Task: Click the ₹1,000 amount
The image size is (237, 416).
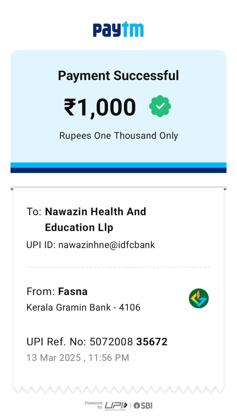Action: pos(100,107)
